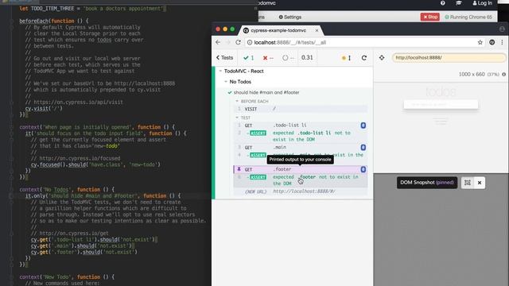The height and width of the screenshot is (286, 509).
Task: Click cy.focused().should line in editor
Action: tap(95, 164)
